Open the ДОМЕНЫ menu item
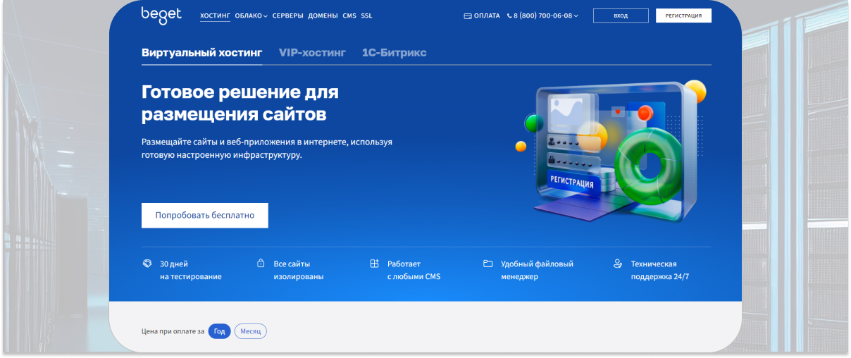The height and width of the screenshot is (358, 851). (323, 16)
